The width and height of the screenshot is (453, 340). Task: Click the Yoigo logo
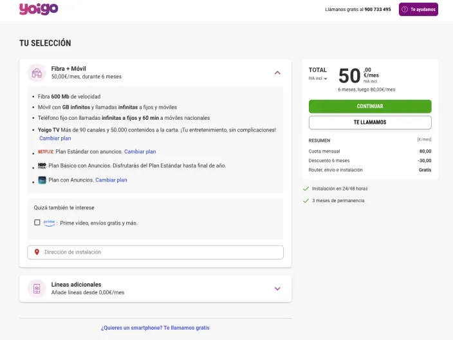[39, 9]
